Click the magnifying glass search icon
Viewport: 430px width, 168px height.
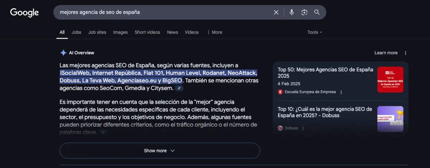317,12
